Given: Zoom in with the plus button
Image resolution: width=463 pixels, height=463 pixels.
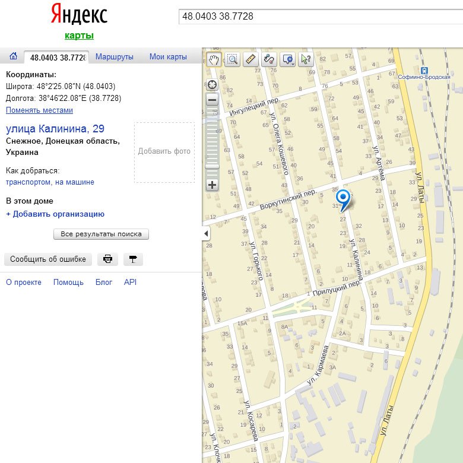Looking at the screenshot, I should (x=212, y=185).
